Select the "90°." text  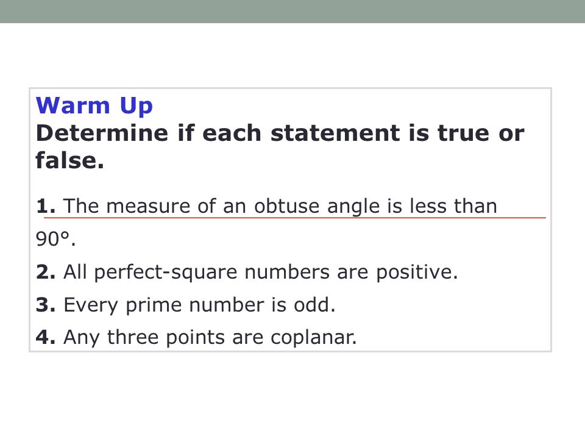(x=55, y=239)
